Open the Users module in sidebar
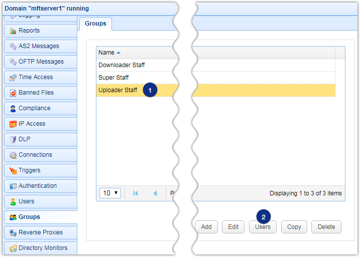 coord(40,201)
